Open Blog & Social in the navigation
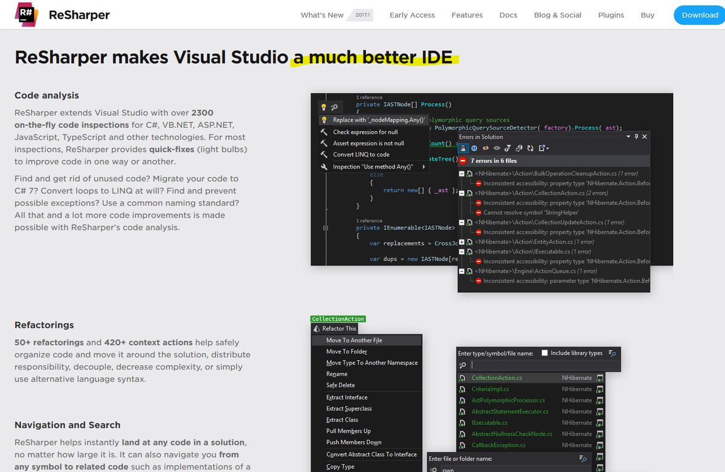Screen dimensions: 725x472 558,15
